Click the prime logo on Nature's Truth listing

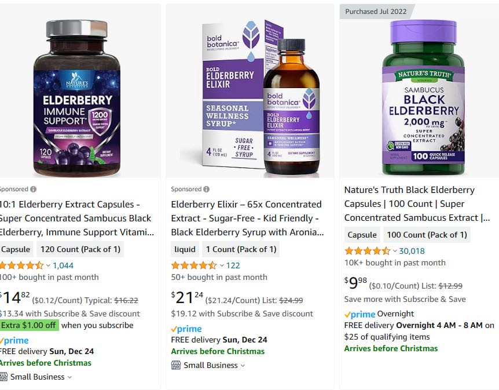point(359,314)
